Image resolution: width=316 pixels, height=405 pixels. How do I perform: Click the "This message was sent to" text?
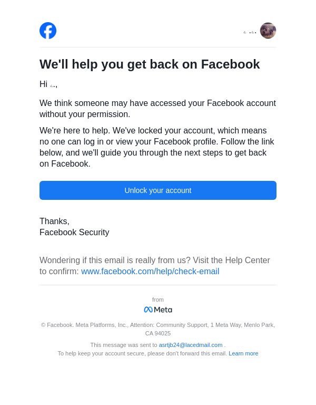point(124,345)
